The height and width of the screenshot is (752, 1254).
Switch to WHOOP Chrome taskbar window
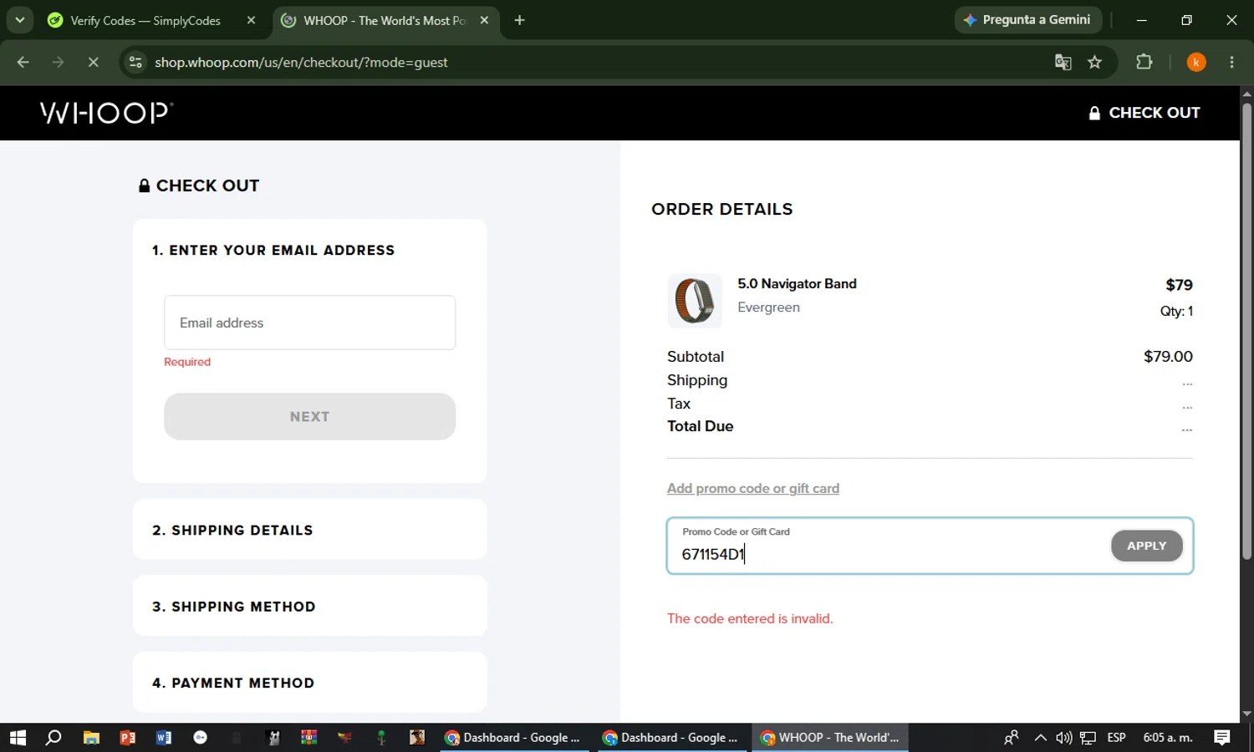click(x=830, y=738)
